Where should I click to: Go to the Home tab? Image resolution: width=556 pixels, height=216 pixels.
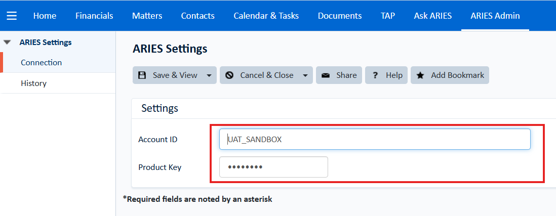(x=45, y=16)
